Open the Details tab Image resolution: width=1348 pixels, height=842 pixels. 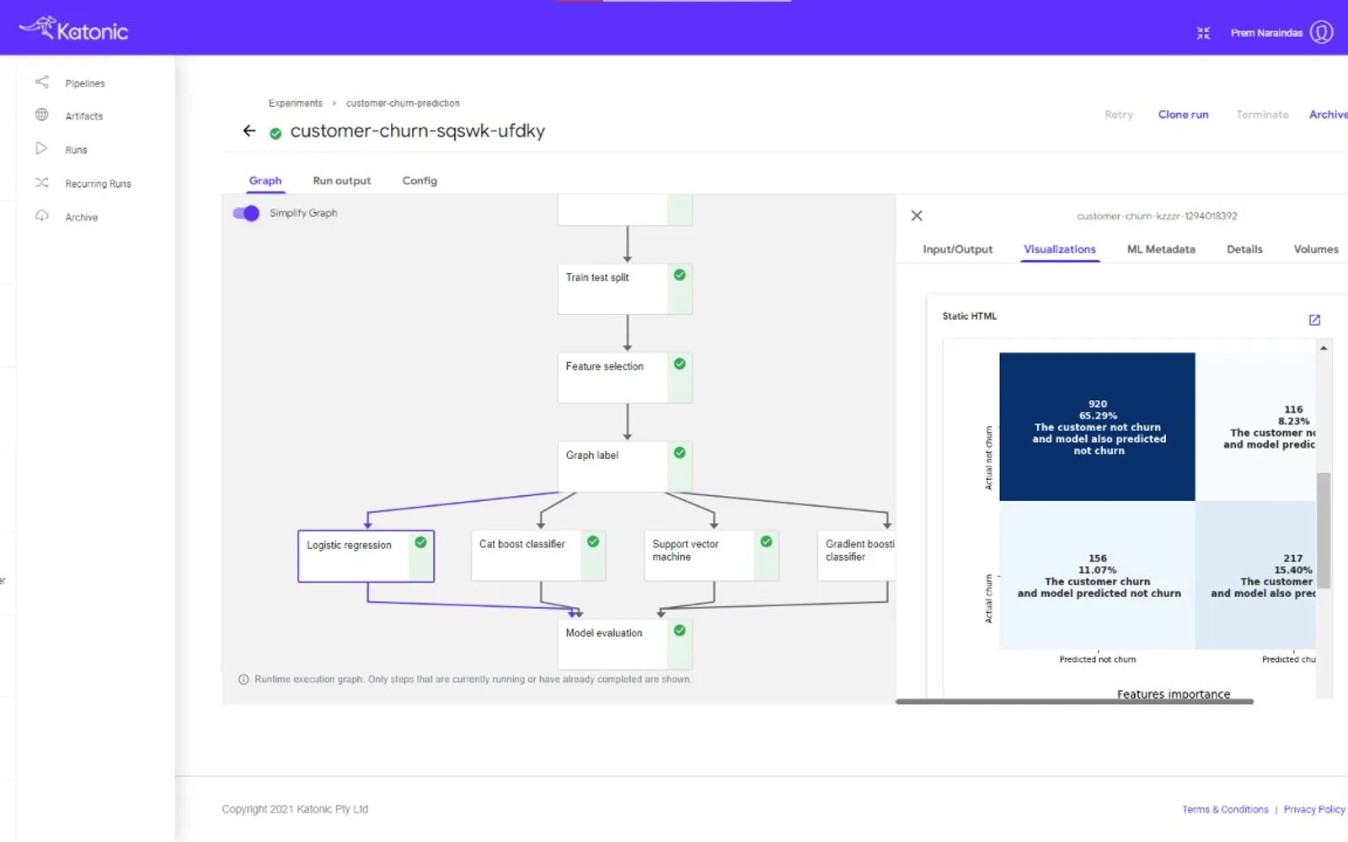click(x=1244, y=249)
